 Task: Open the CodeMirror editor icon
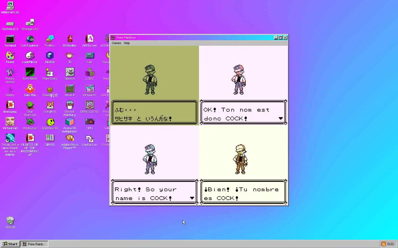click(30, 58)
